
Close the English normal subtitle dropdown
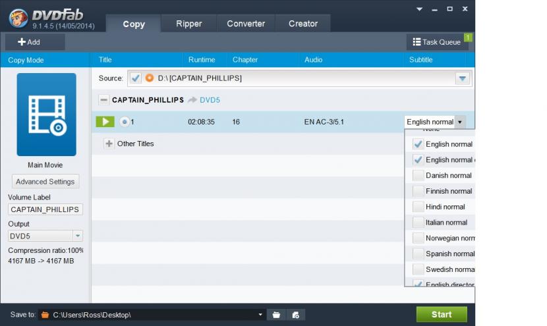pyautogui.click(x=460, y=122)
